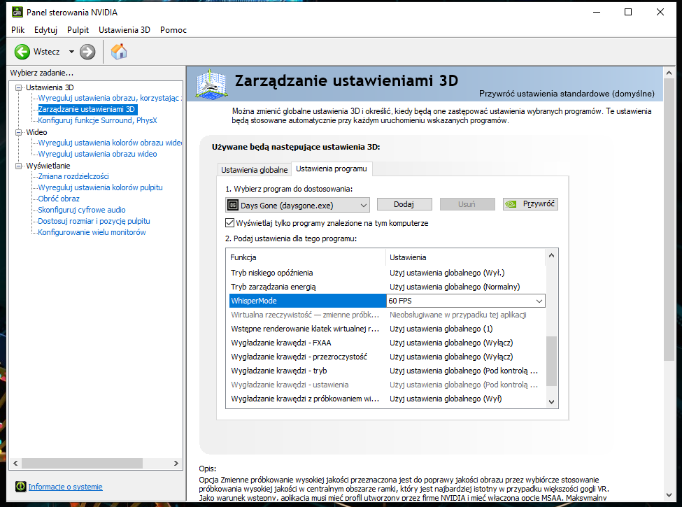The image size is (682, 507).
Task: Select the Ustawienia programu tab
Action: click(332, 169)
